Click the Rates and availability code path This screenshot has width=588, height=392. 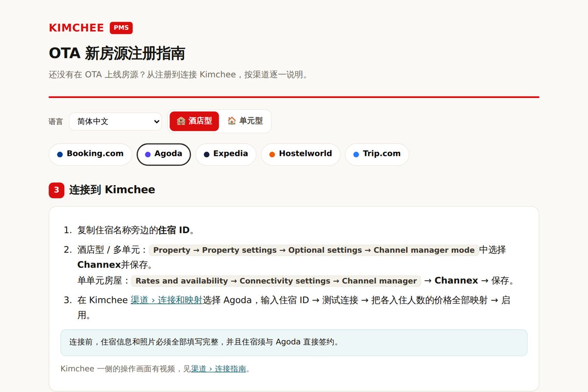[276, 281]
